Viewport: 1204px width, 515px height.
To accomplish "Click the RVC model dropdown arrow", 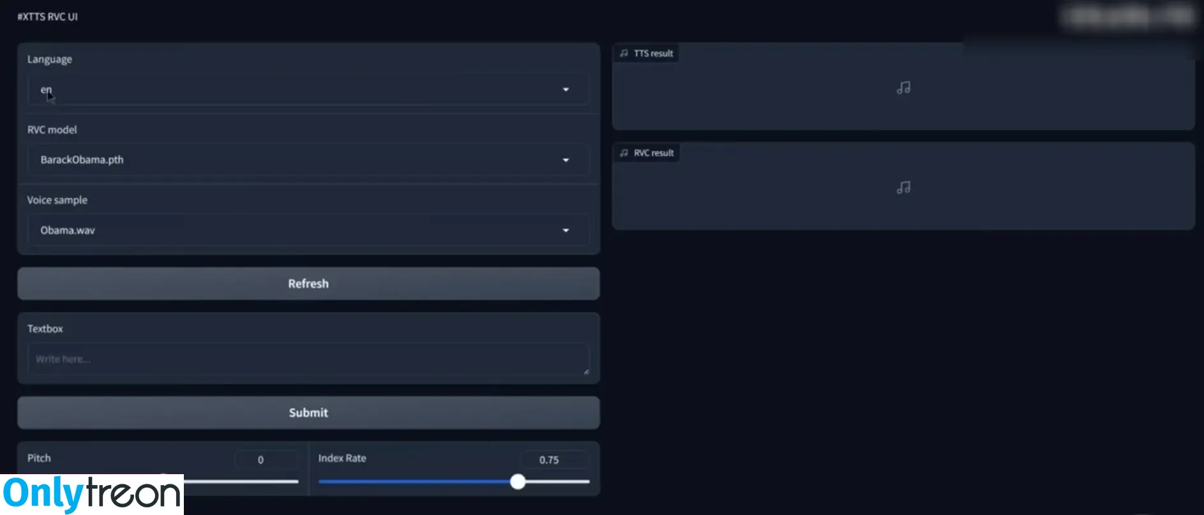I will coord(566,160).
